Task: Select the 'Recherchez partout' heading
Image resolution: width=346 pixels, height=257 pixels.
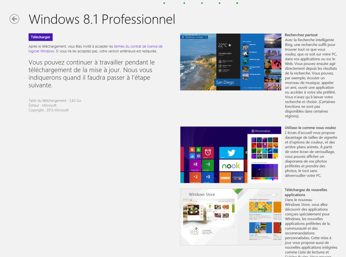Action: coord(301,35)
